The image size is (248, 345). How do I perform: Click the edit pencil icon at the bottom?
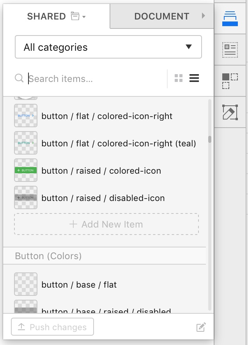tap(201, 327)
